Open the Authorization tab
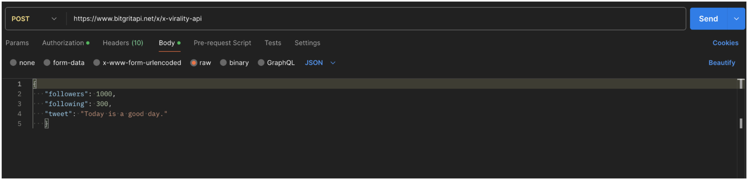The image size is (748, 180). 63,43
